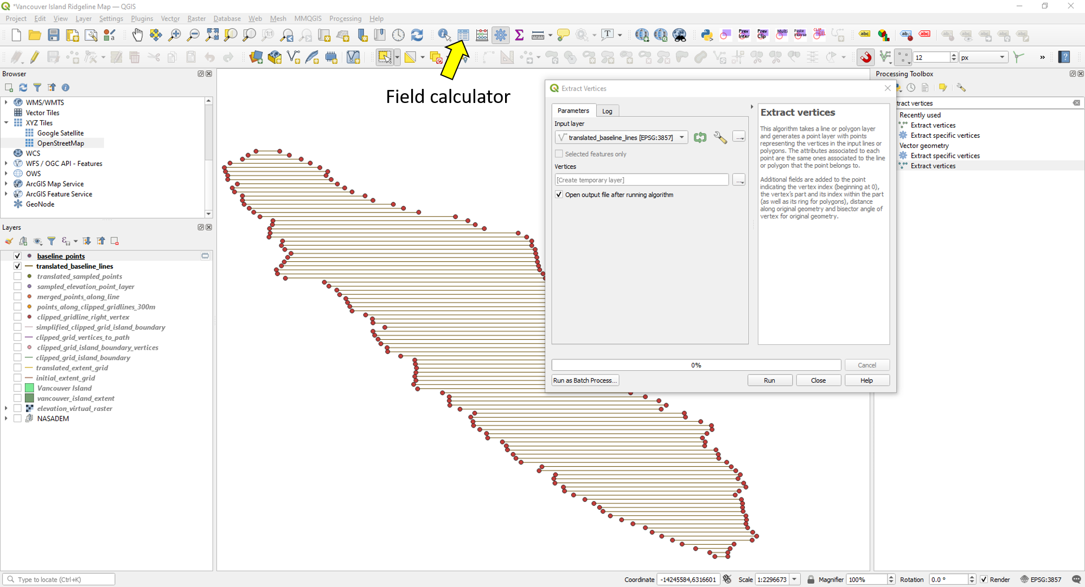Open the Statistical Summary sigma icon
The height and width of the screenshot is (587, 1085).
(x=519, y=35)
